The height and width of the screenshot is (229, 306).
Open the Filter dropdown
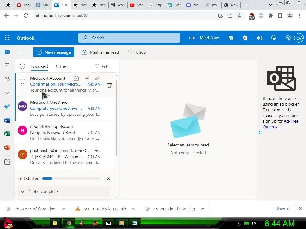pyautogui.click(x=103, y=66)
